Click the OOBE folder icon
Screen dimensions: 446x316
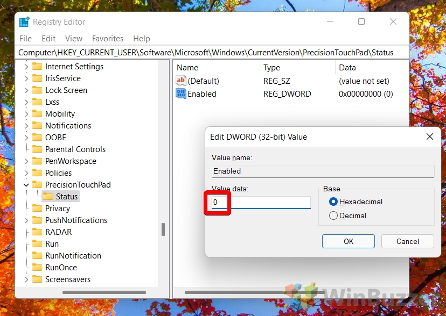[x=37, y=137]
